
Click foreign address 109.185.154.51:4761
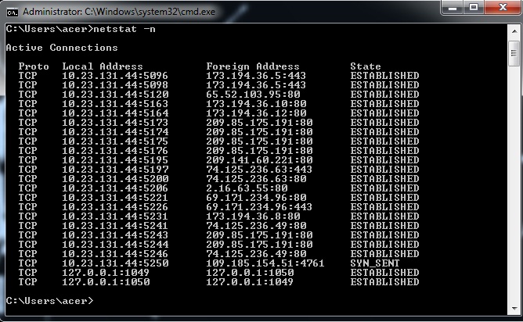pos(265,263)
